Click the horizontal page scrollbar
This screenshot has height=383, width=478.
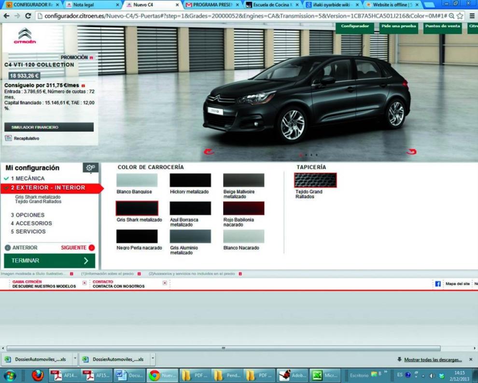pyautogui.click(x=224, y=349)
